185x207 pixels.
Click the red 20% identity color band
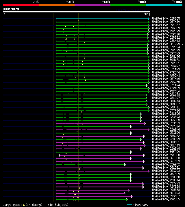(21, 5)
